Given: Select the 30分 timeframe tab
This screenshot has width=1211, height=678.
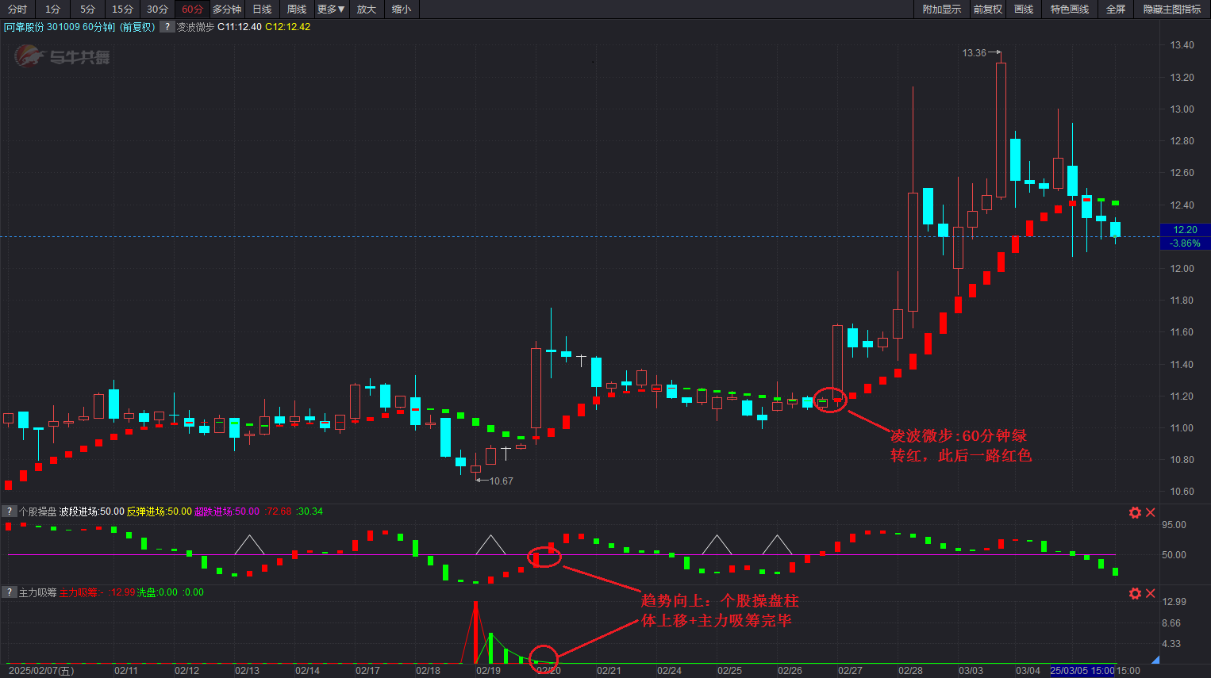Looking at the screenshot, I should pyautogui.click(x=157, y=10).
